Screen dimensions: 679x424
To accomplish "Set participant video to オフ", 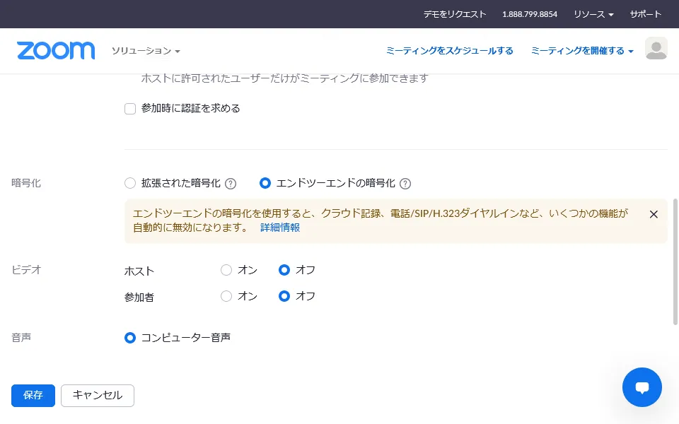I will [284, 296].
